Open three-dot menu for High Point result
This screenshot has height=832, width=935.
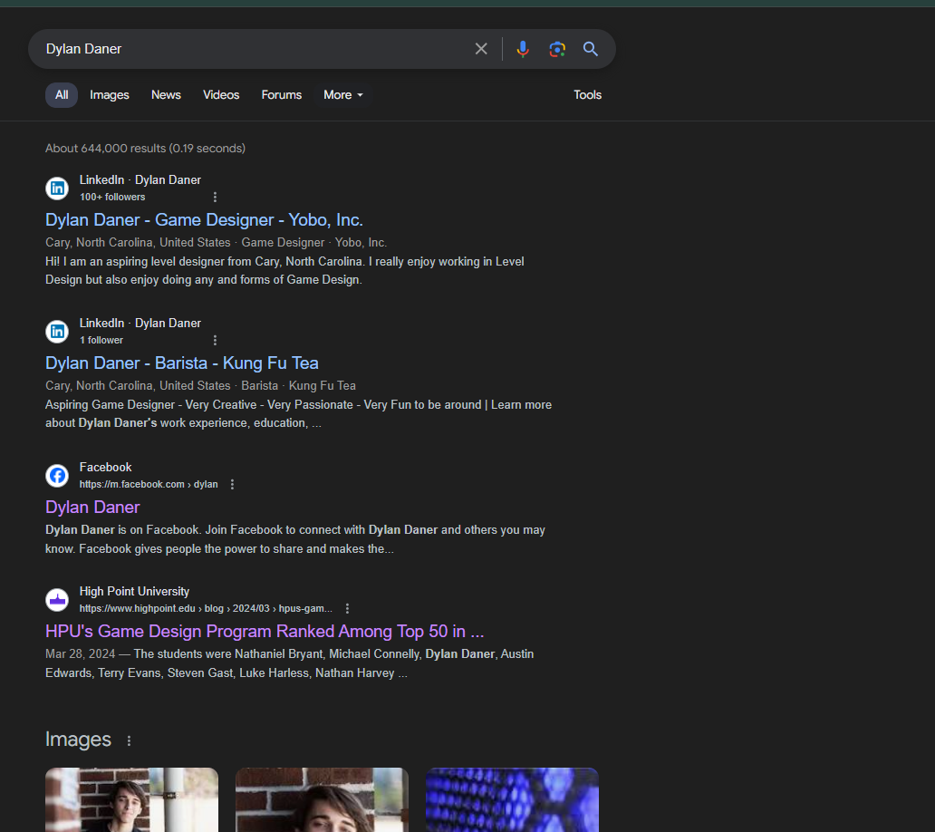pos(348,608)
